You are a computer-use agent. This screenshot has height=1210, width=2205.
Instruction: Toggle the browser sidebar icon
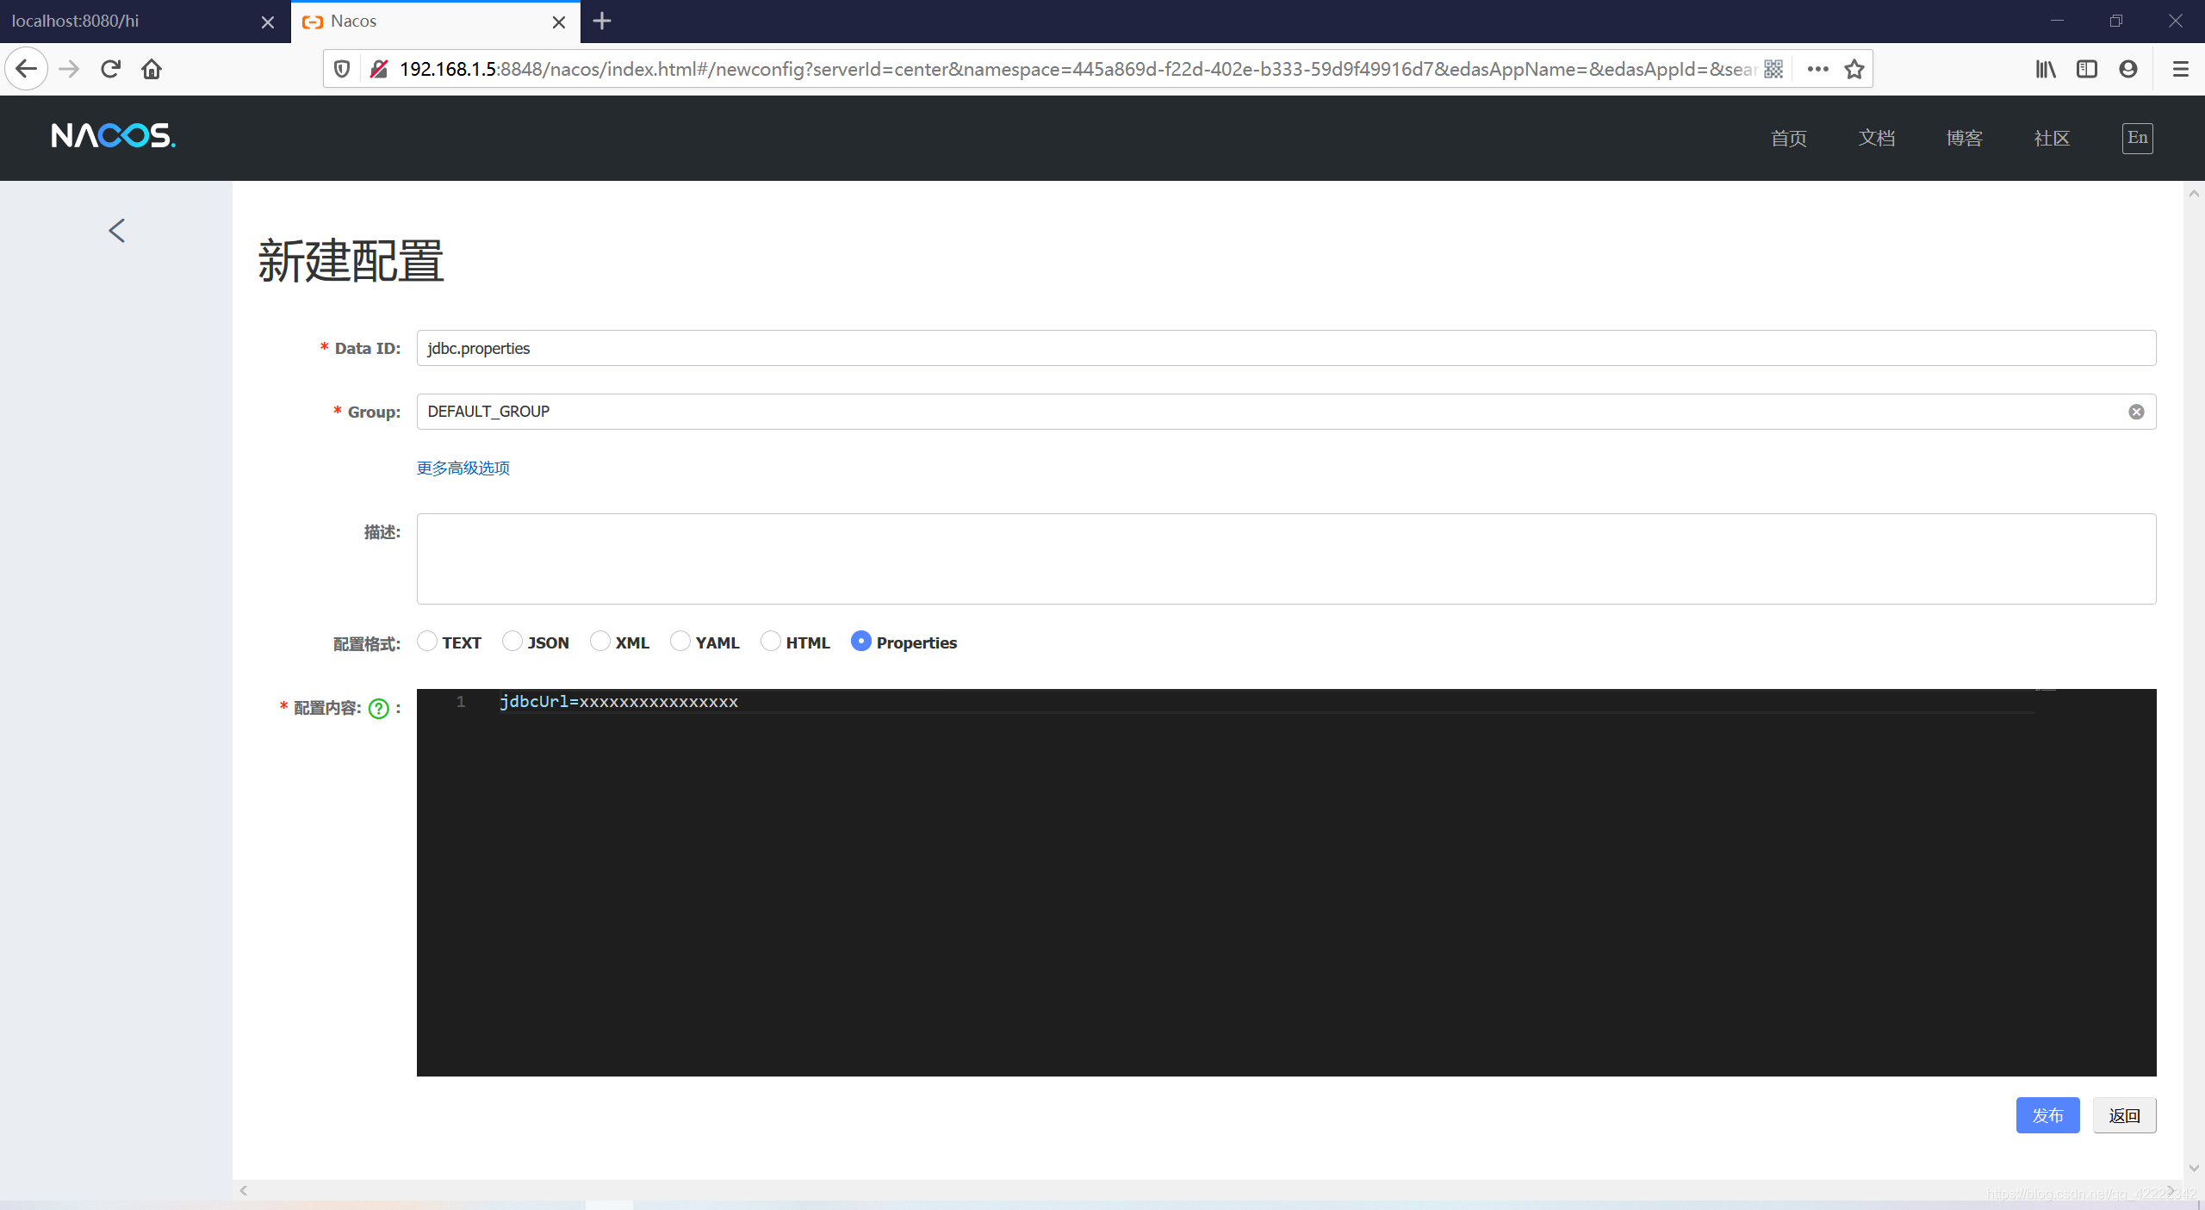(x=2087, y=69)
